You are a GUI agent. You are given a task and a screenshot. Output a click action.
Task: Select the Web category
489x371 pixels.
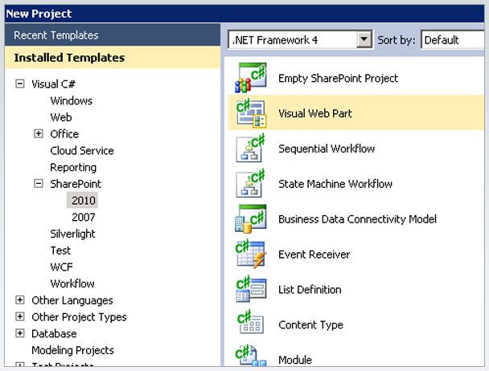[61, 117]
